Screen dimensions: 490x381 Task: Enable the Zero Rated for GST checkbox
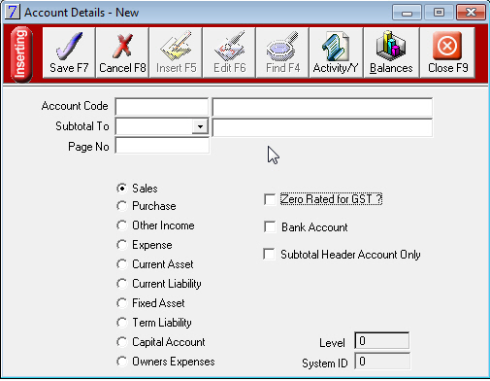(x=270, y=199)
